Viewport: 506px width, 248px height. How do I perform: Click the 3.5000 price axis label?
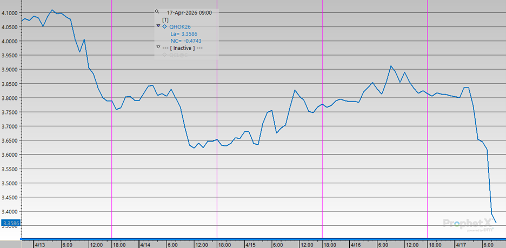(10, 183)
